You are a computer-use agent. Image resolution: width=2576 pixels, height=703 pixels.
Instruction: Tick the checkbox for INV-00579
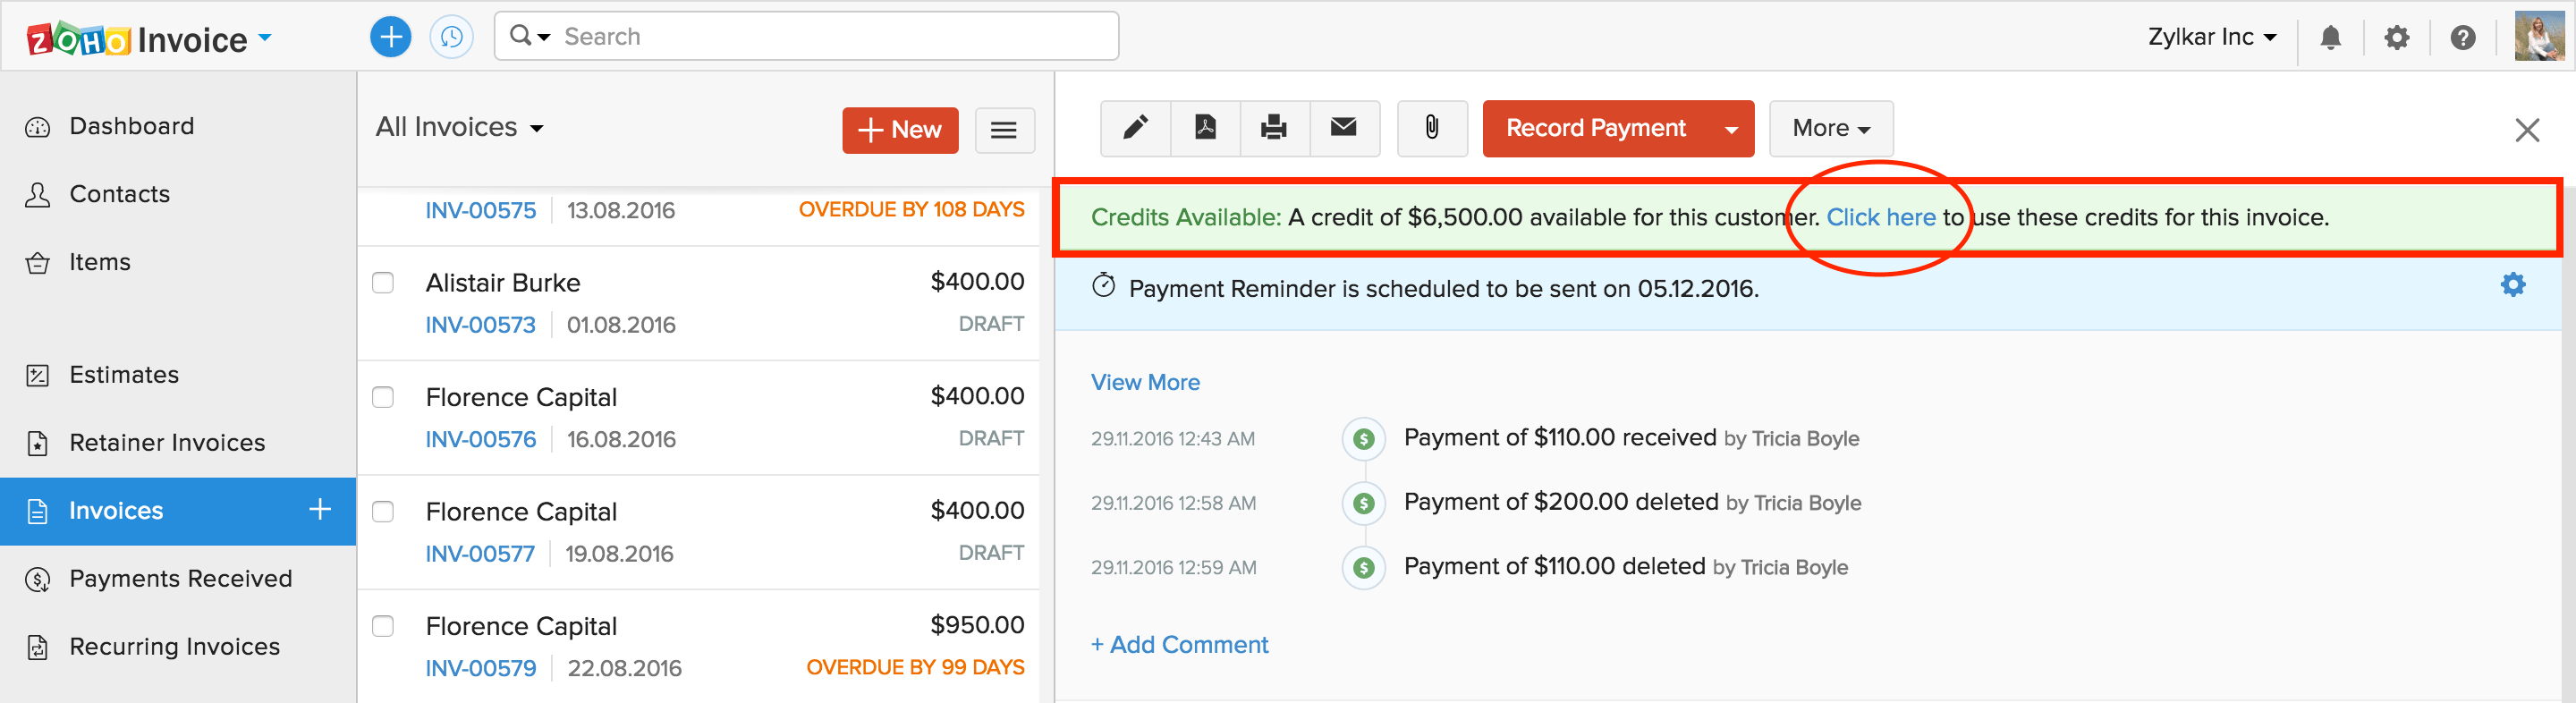pyautogui.click(x=383, y=626)
